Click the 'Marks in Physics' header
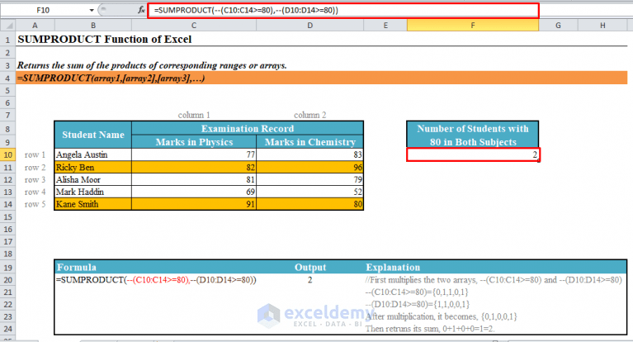Viewport: 633px width, 342px height. 194,142
